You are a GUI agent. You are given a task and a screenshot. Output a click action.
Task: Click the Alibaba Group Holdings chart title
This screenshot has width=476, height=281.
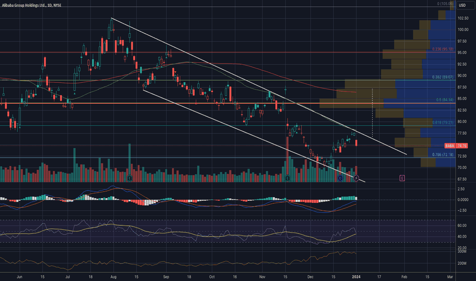tap(32, 5)
